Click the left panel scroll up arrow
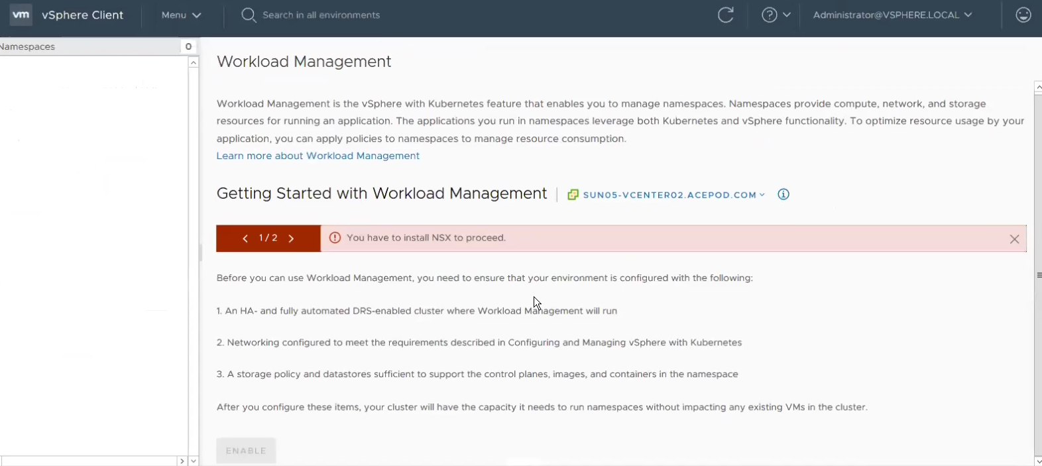 194,62
